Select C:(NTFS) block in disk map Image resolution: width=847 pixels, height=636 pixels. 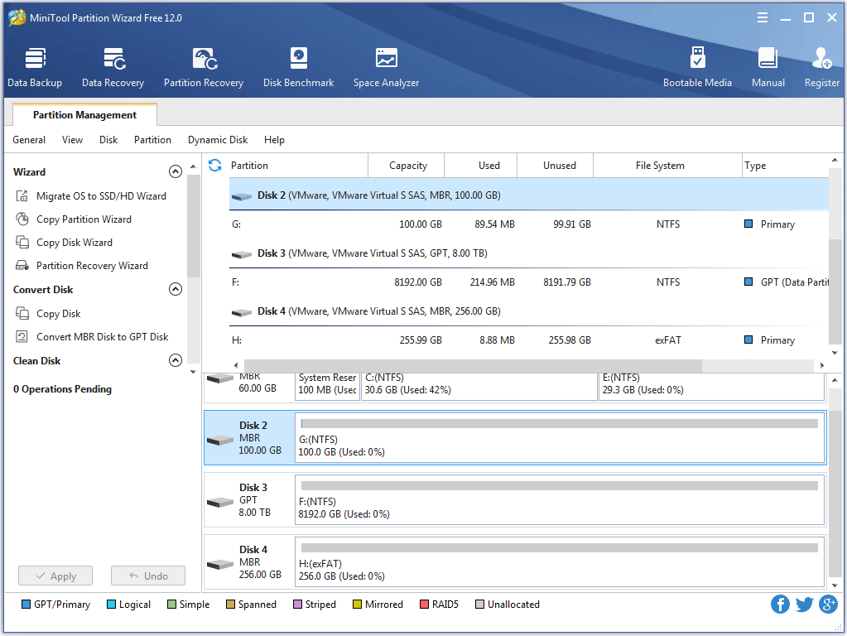(x=479, y=387)
